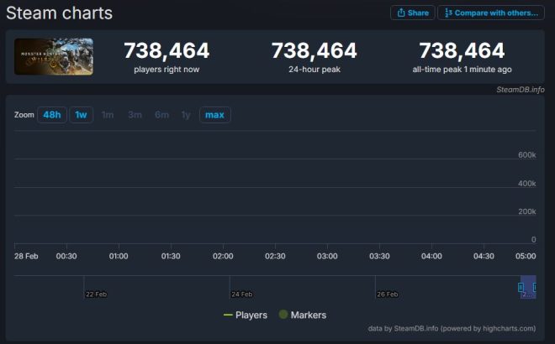Select the 1m zoom option
Screen dimensions: 555x344
click(x=108, y=115)
